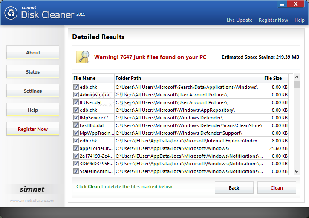This screenshot has width=309, height=218.
Task: Toggle the IEUser.dat checkbox
Action: [x=76, y=102]
